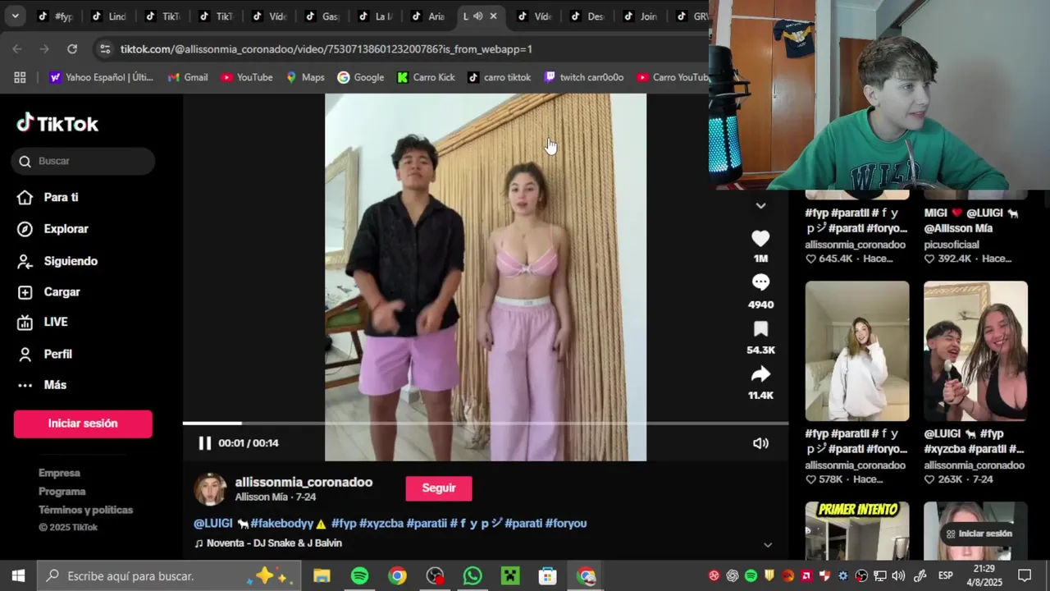Like the video with heart icon
This screenshot has height=591, width=1050.
760,239
